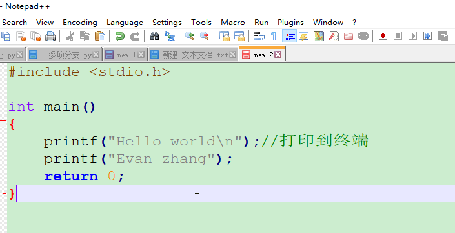Image resolution: width=455 pixels, height=233 pixels.
Task: Click Save recorded macro icon
Action: (443, 36)
